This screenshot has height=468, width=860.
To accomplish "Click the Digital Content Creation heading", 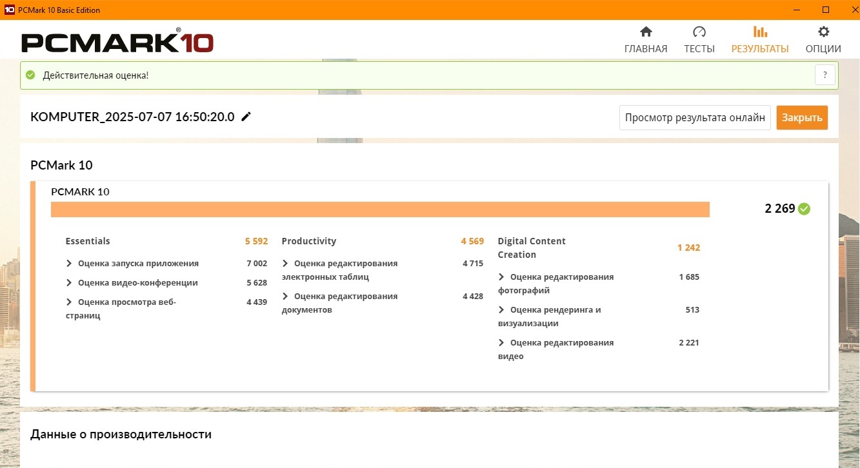I will [532, 248].
